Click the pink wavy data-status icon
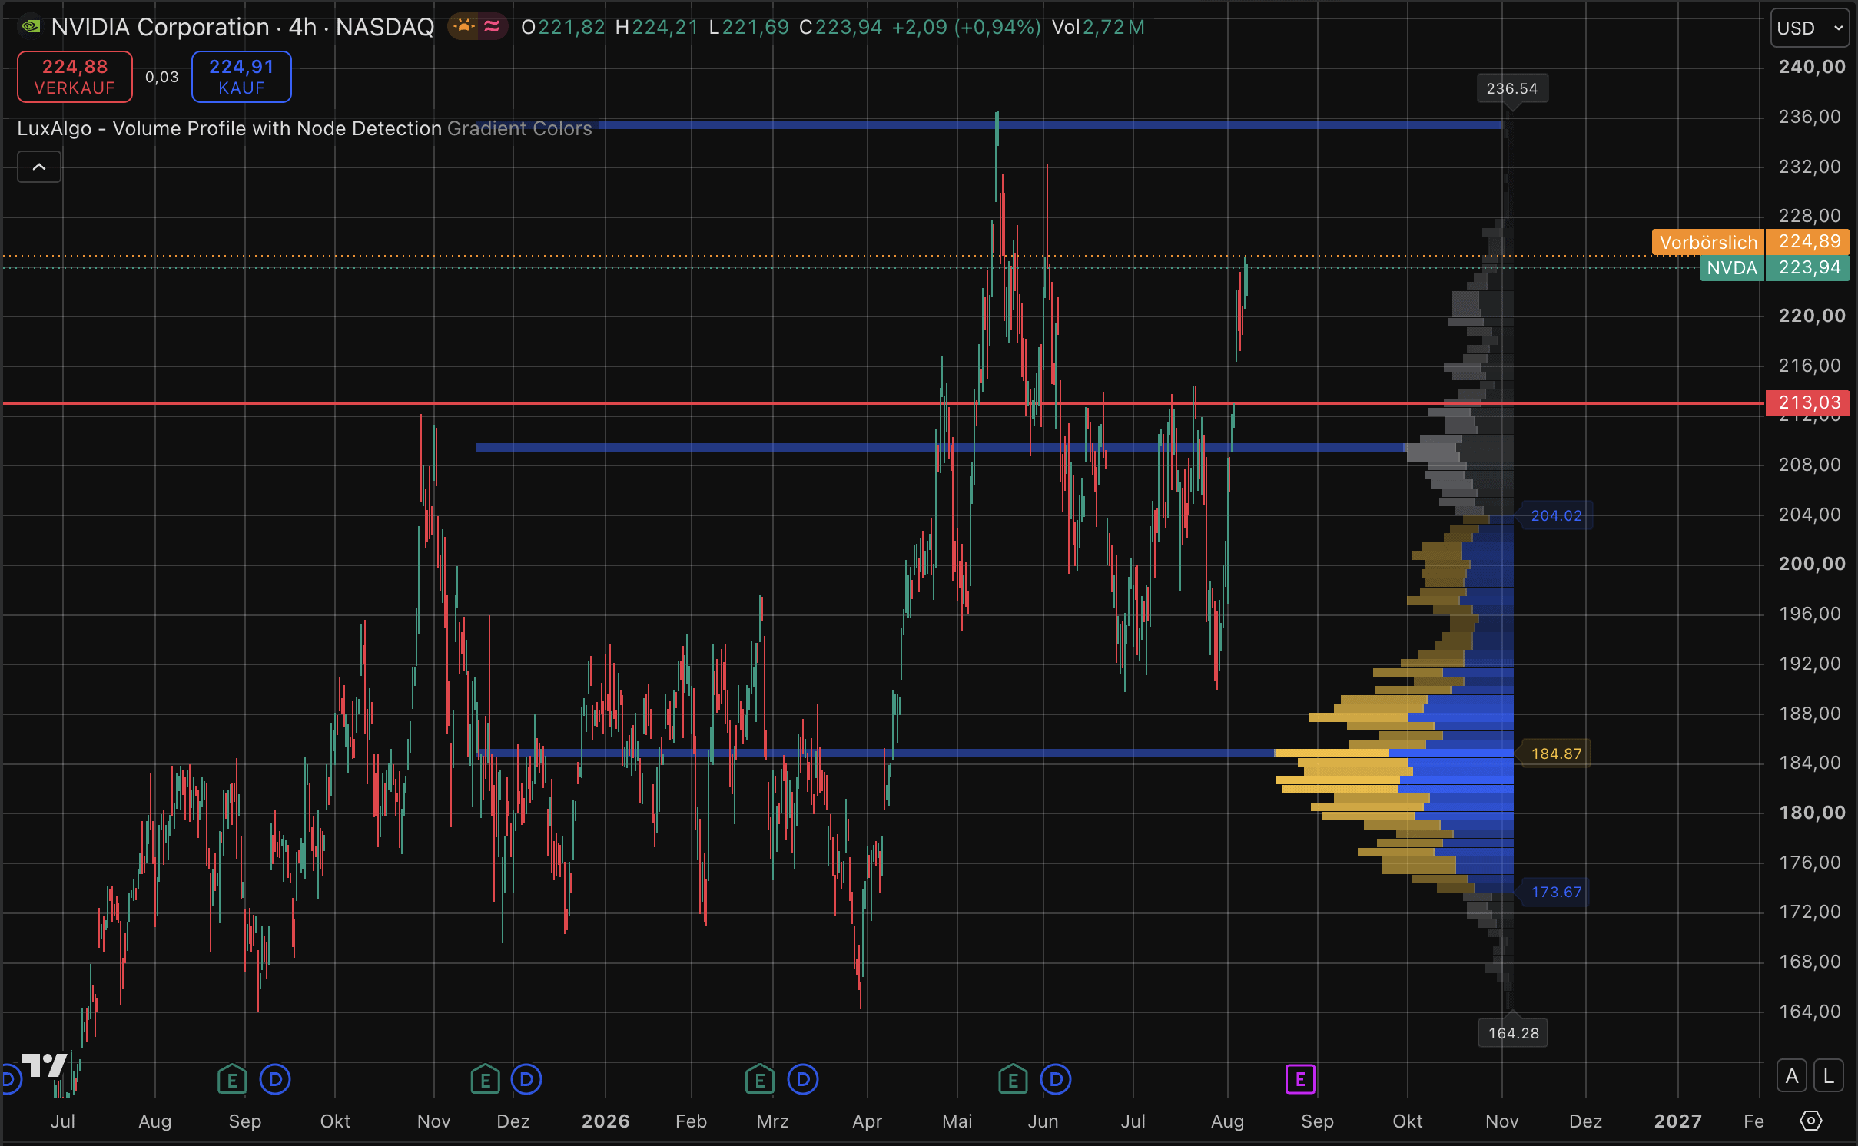Image resolution: width=1858 pixels, height=1146 pixels. point(492,27)
